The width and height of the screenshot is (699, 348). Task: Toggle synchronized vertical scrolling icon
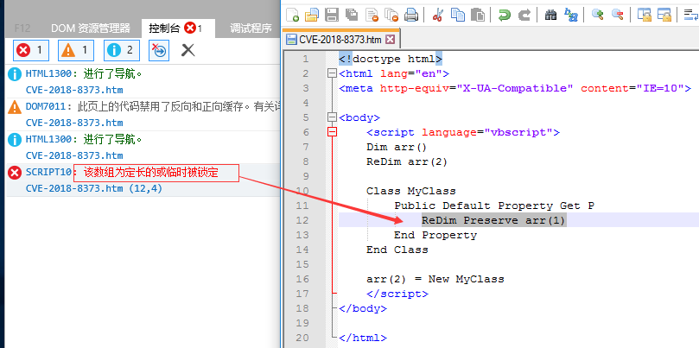[x=644, y=15]
